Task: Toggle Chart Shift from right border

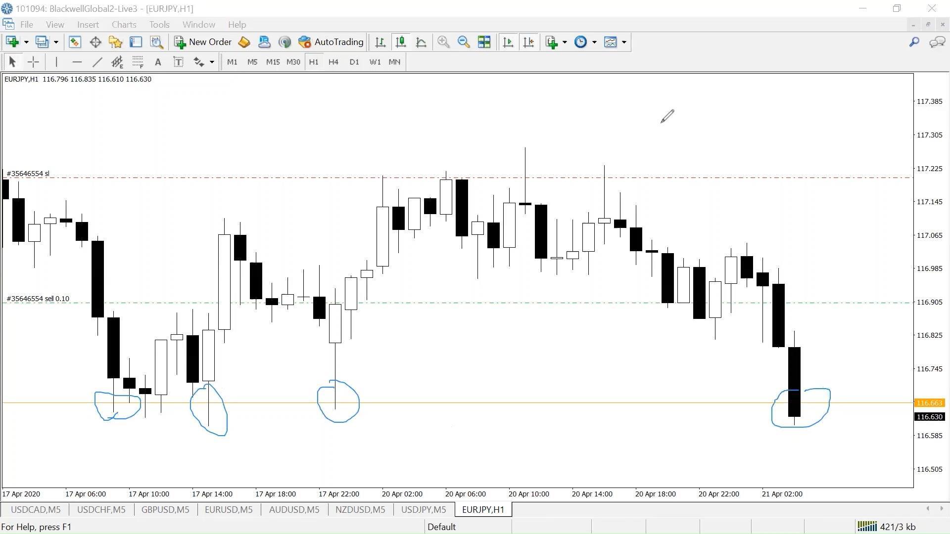Action: pyautogui.click(x=528, y=42)
